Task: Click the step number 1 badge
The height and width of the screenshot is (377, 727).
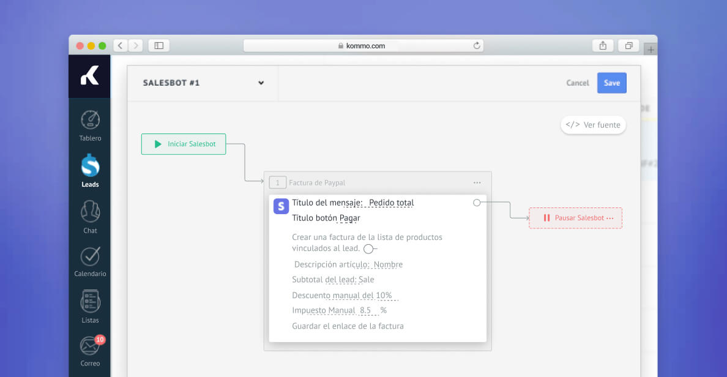Action: pos(277,183)
